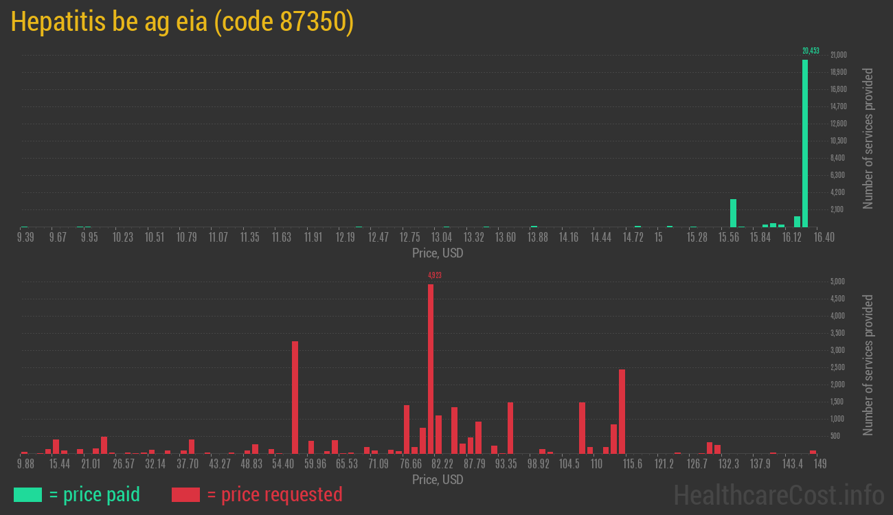Click the upper chart's Number of services provided label
Screen dimensions: 893x515
(868, 138)
